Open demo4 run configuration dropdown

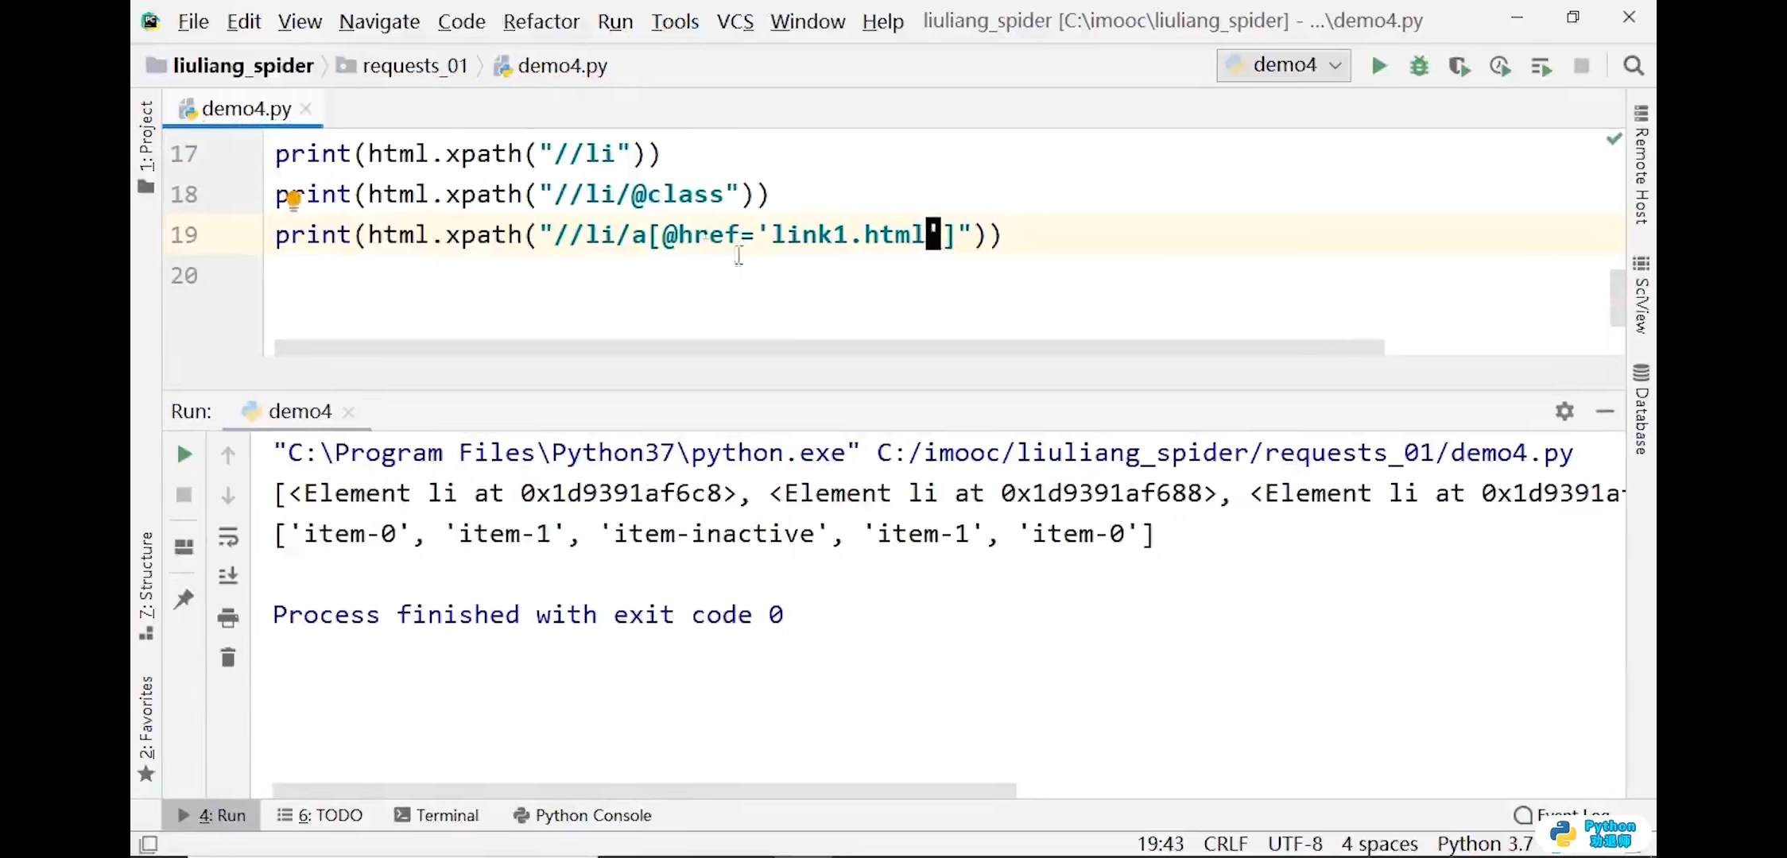(x=1284, y=65)
